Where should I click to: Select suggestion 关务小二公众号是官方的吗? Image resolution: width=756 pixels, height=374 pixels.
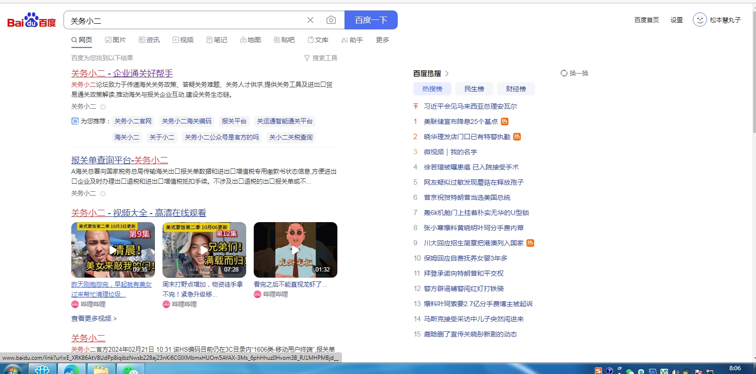tap(222, 137)
